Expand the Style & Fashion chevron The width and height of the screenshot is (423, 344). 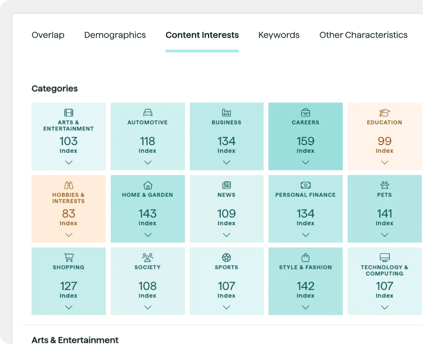pos(305,307)
